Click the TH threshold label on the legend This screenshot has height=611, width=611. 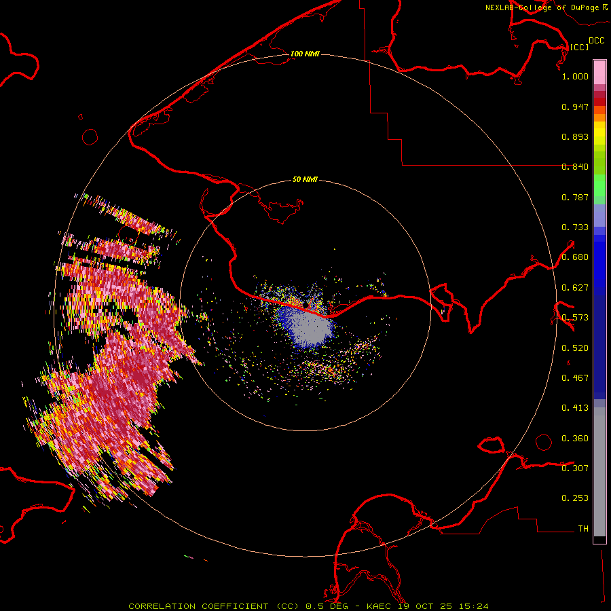click(583, 529)
